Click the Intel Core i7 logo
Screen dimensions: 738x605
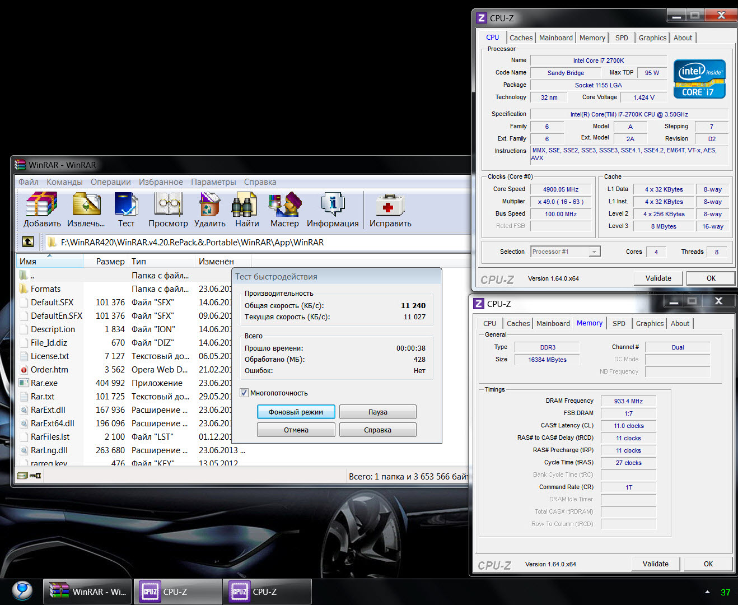click(x=699, y=79)
